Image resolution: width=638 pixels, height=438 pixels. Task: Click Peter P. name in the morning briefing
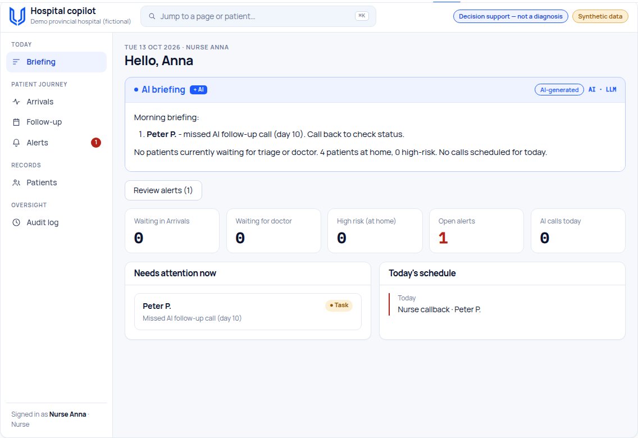coord(161,134)
